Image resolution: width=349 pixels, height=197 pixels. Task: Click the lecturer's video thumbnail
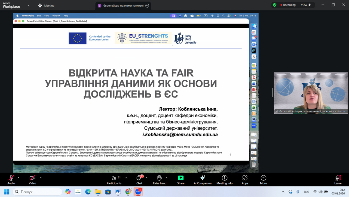tap(310, 93)
